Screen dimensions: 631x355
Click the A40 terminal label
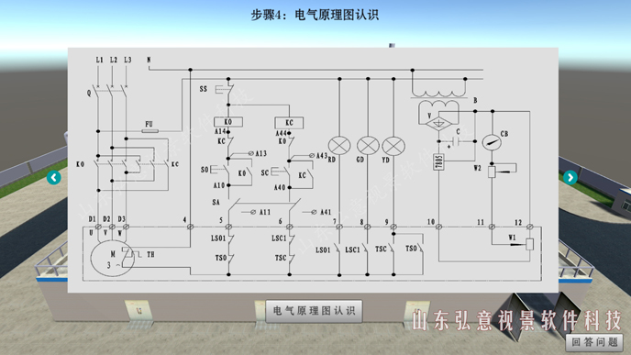(280, 187)
